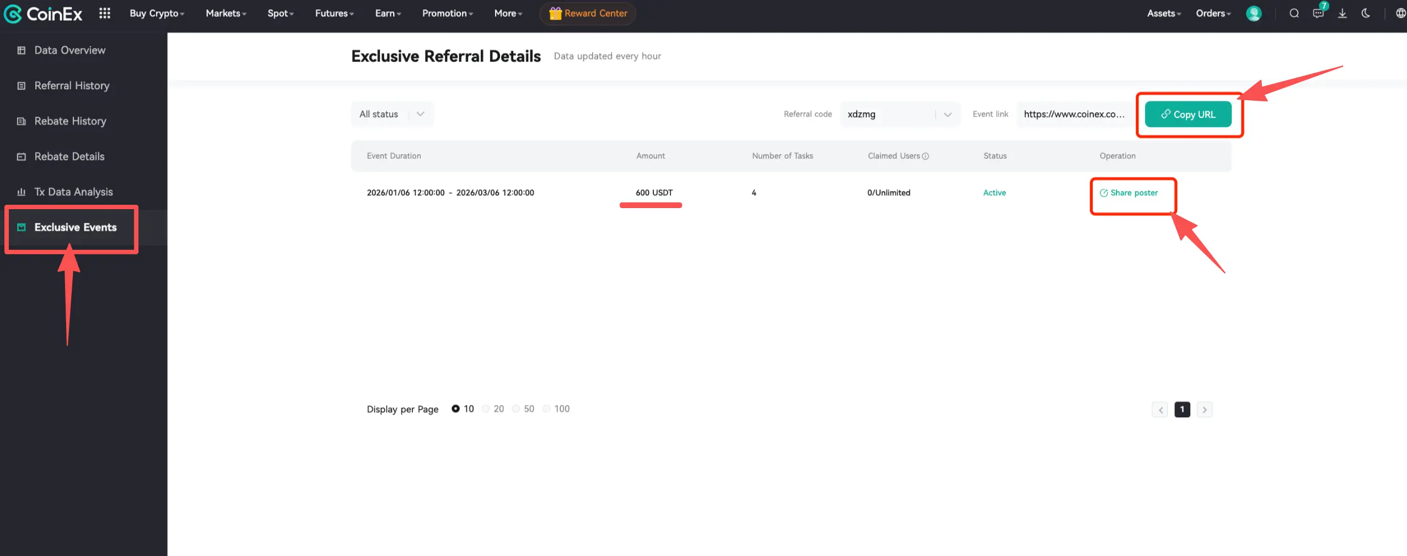Select 20 items per page
The image size is (1407, 556).
click(486, 409)
